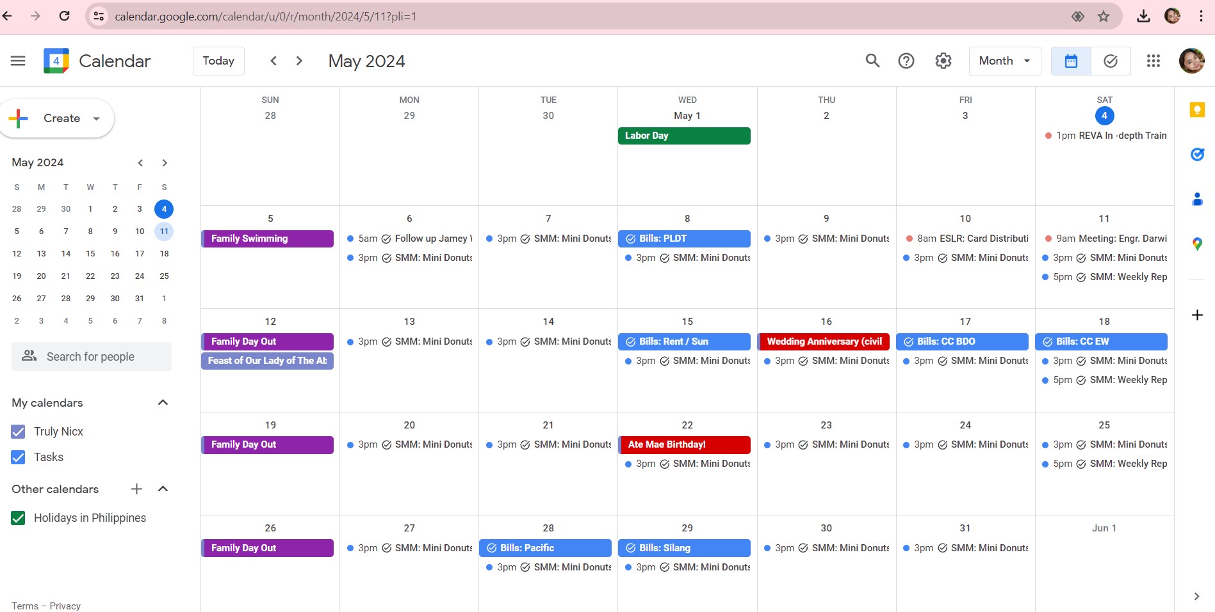Mark Bills: Silang task complete
The width and height of the screenshot is (1215, 612).
point(631,548)
